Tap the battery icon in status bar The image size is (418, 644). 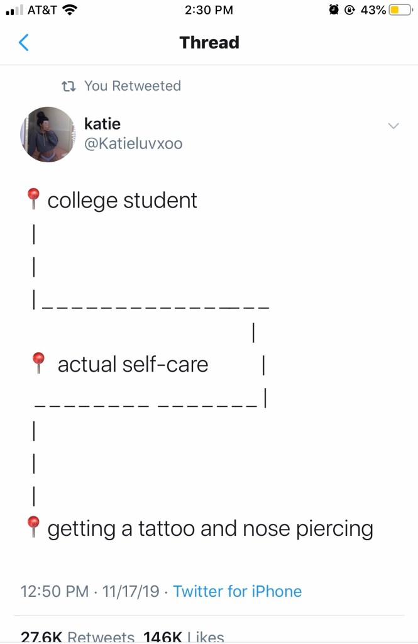point(400,10)
